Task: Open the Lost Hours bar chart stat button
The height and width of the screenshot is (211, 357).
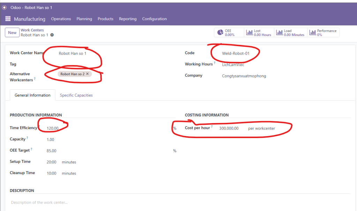Action: 259,33
